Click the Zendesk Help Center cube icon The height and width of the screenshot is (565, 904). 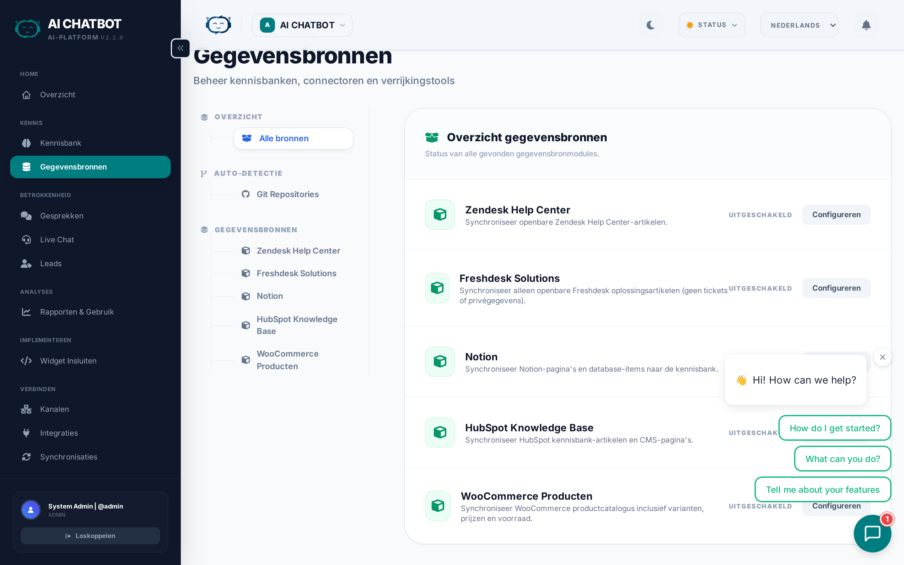[x=440, y=214]
